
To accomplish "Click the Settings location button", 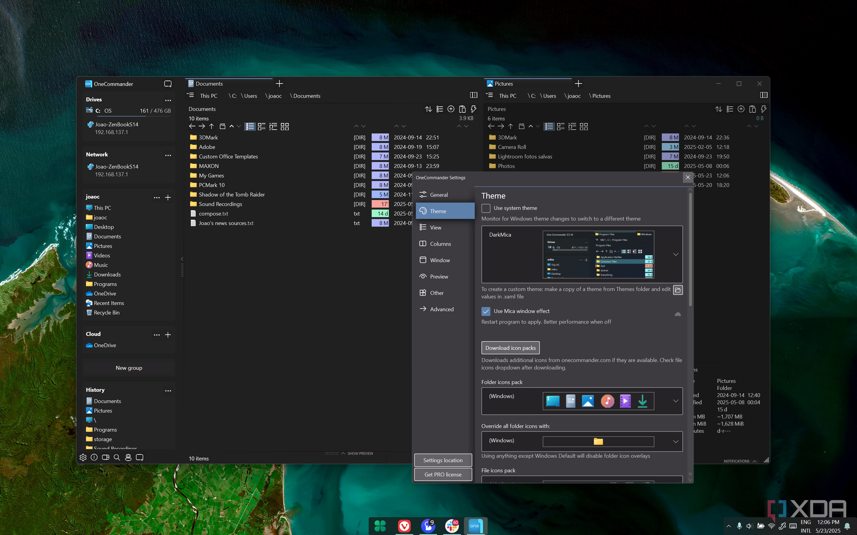I will tap(443, 460).
